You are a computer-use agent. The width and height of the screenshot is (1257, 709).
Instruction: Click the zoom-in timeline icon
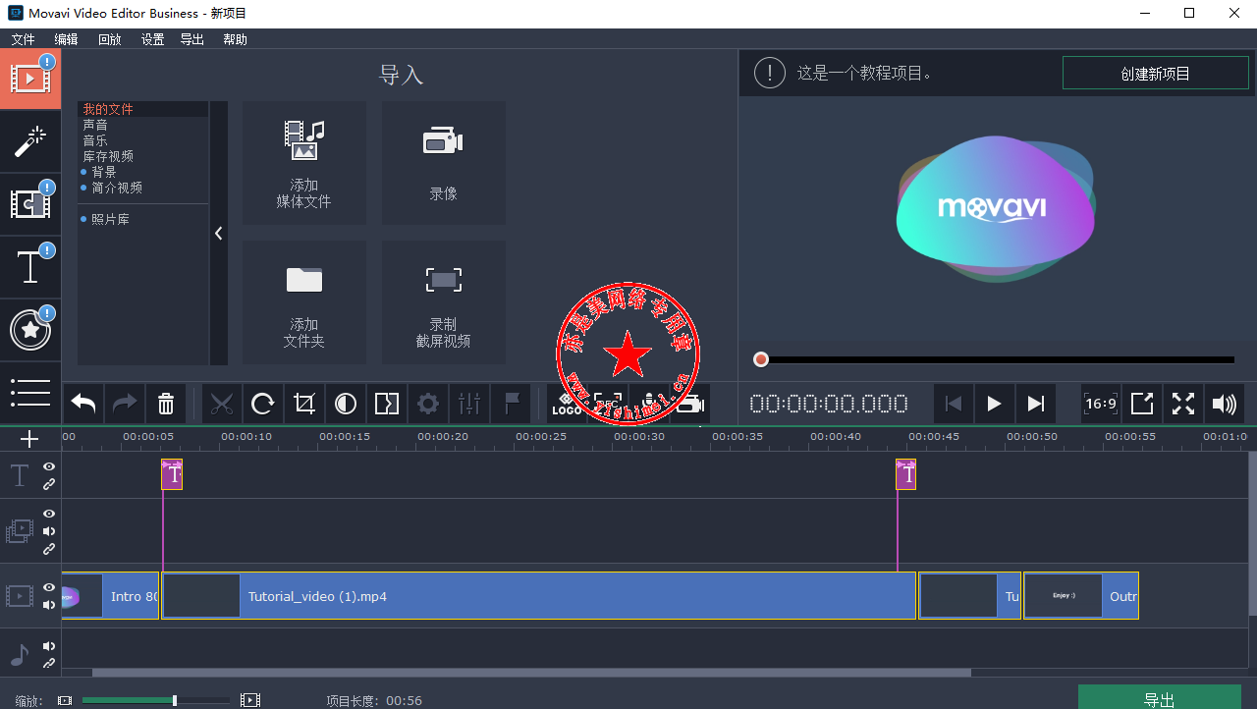[250, 700]
